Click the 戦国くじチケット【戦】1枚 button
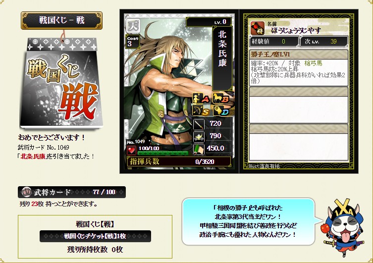 (95, 236)
